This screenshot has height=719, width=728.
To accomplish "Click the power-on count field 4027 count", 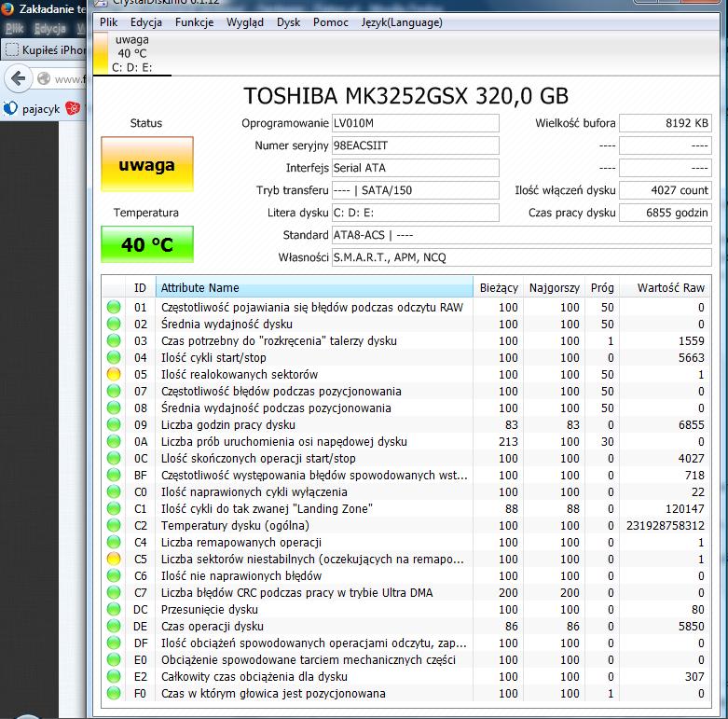I will point(666,190).
